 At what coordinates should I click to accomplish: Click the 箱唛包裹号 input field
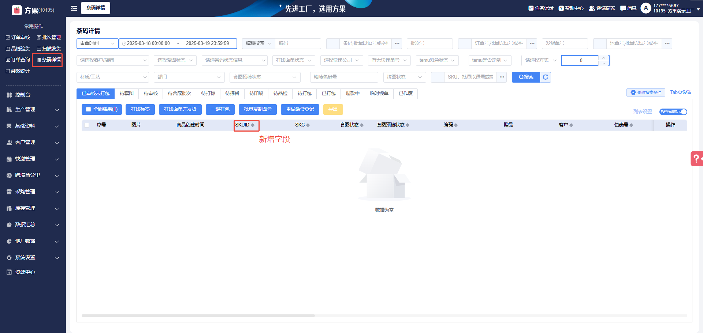pyautogui.click(x=344, y=77)
